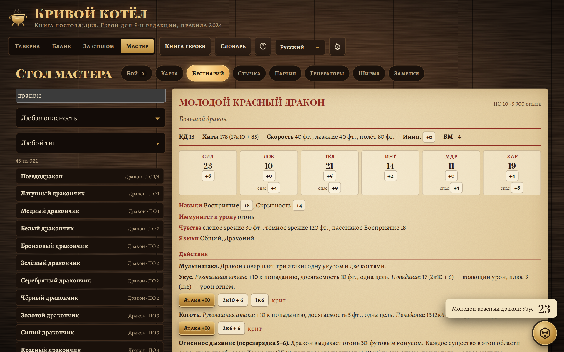Roll Коготь 2к6 + 6 damage

pyautogui.click(x=231, y=328)
